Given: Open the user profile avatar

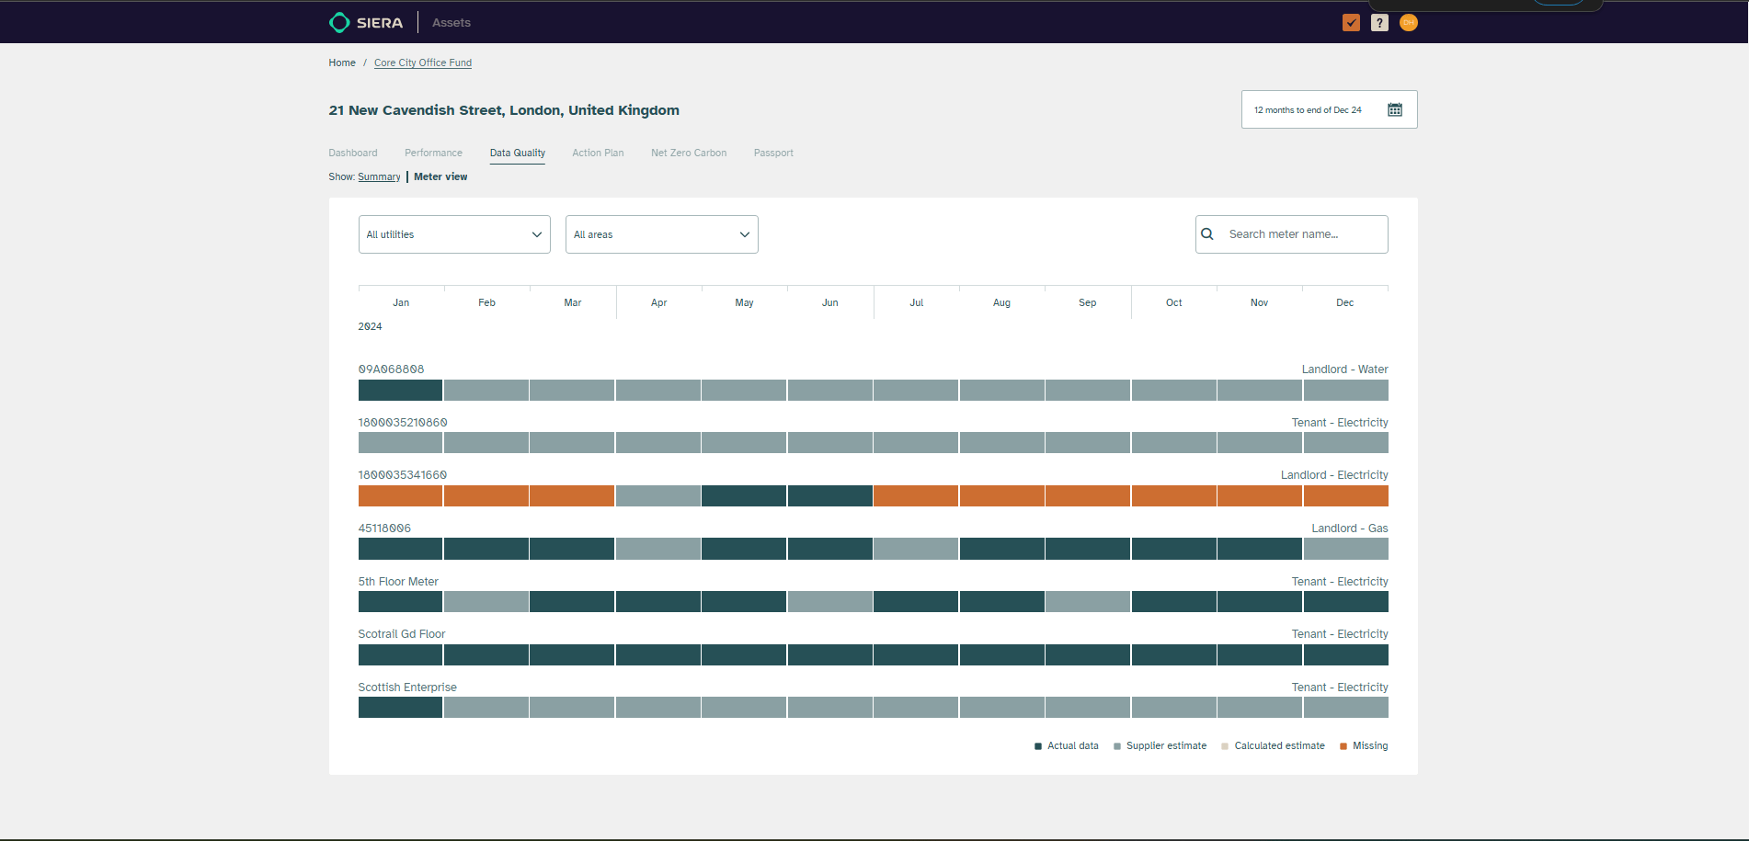Looking at the screenshot, I should [x=1408, y=23].
